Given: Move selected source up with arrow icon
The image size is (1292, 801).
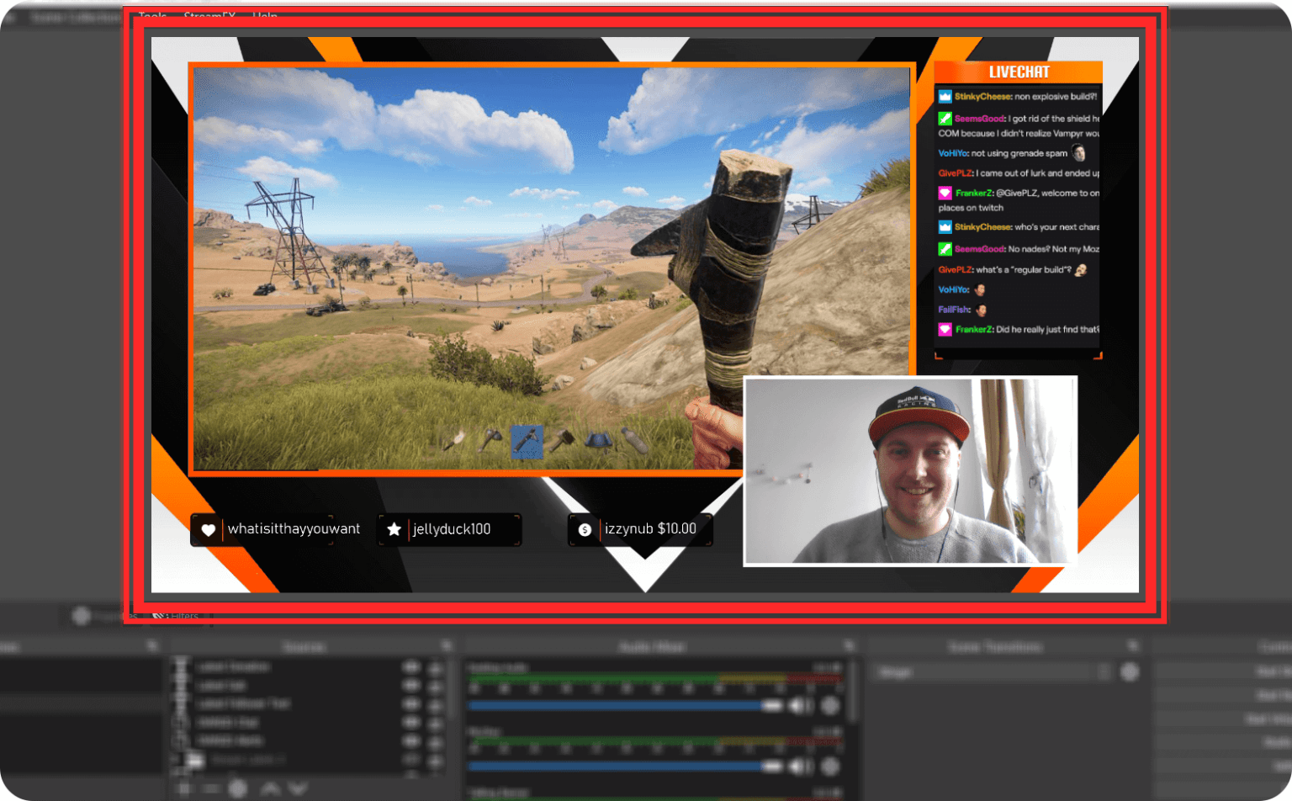Looking at the screenshot, I should 270,788.
